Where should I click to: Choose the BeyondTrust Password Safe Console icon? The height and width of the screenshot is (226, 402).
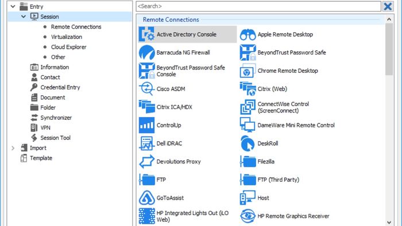(146, 71)
